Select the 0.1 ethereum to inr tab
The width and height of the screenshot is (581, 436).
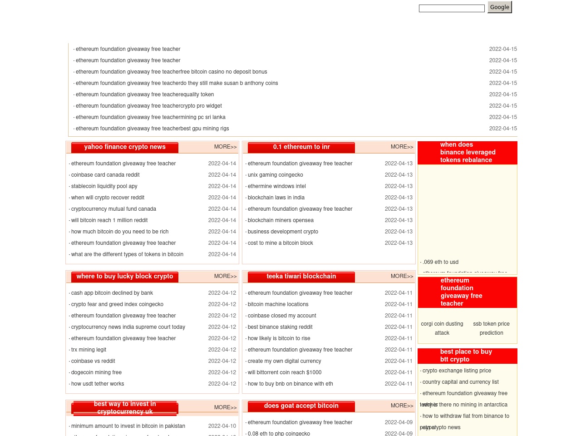(301, 147)
